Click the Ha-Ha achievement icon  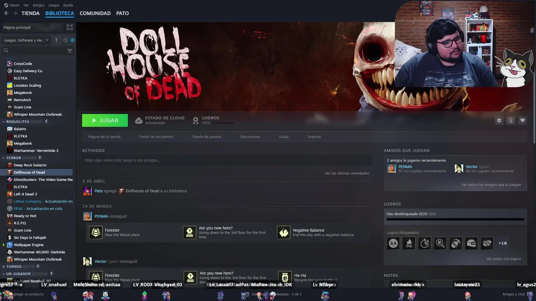click(285, 278)
